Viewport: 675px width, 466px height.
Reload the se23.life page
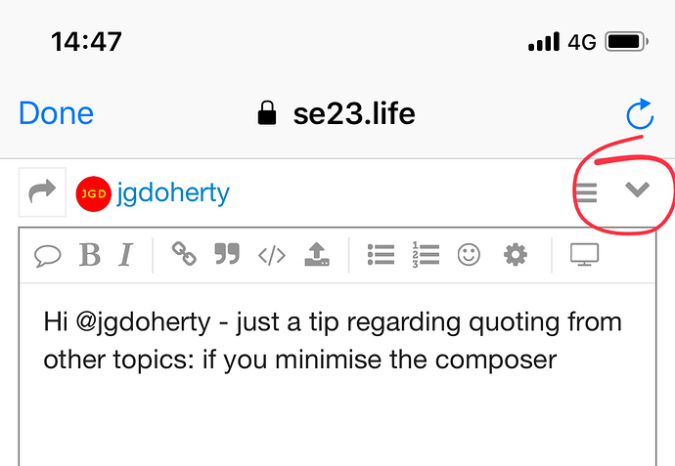pyautogui.click(x=640, y=114)
